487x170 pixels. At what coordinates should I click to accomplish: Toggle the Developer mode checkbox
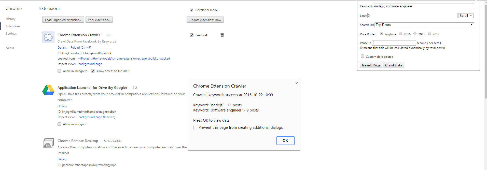point(191,10)
